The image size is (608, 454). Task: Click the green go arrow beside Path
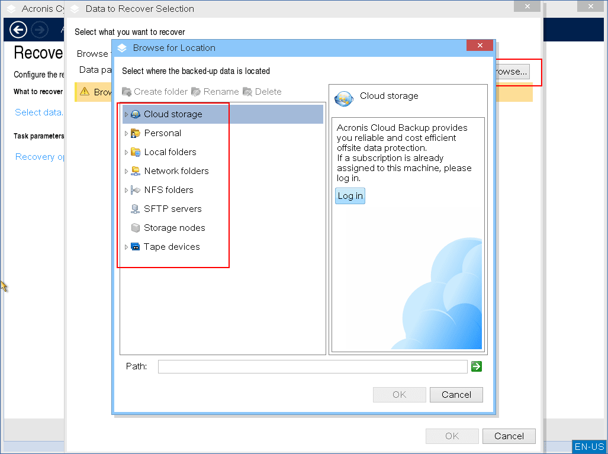[x=476, y=366]
